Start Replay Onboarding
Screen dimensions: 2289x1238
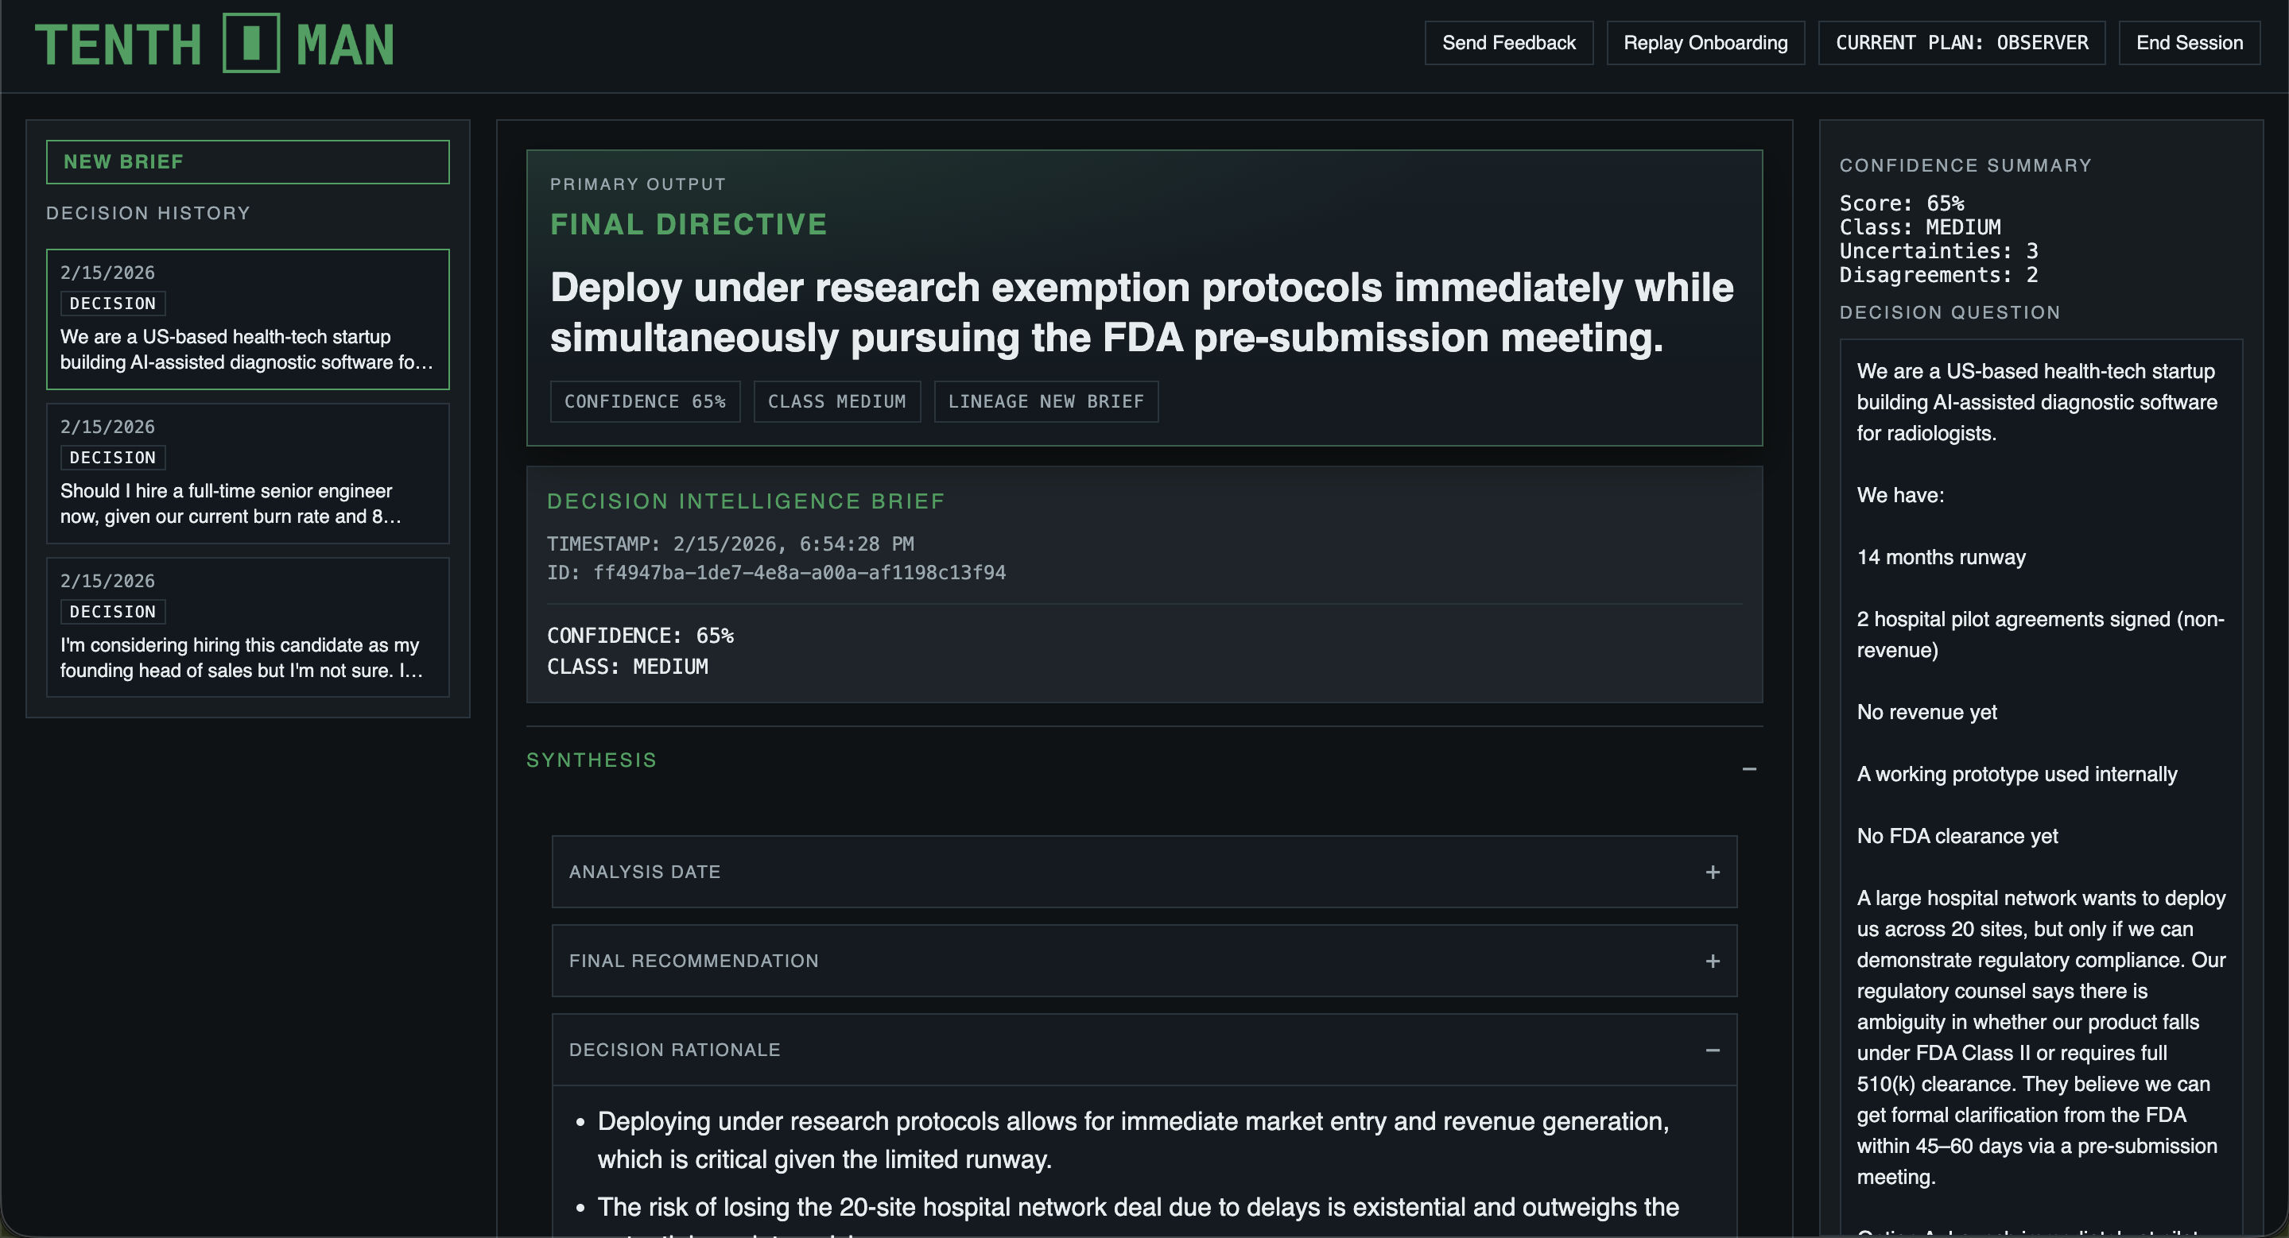coord(1705,42)
